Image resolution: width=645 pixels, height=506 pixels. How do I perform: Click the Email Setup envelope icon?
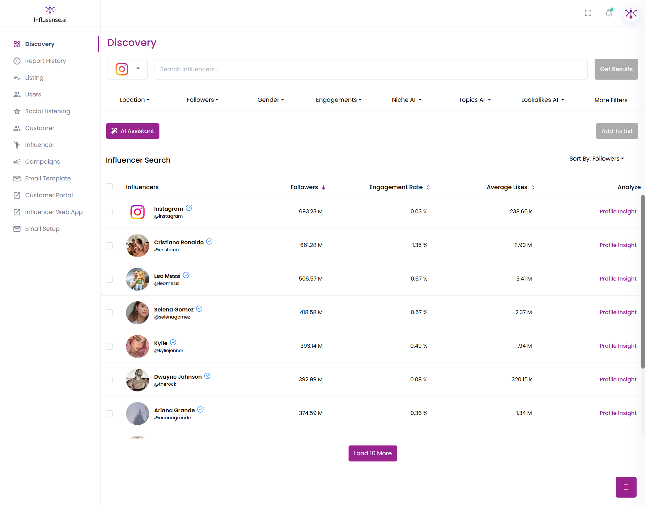[x=17, y=229]
